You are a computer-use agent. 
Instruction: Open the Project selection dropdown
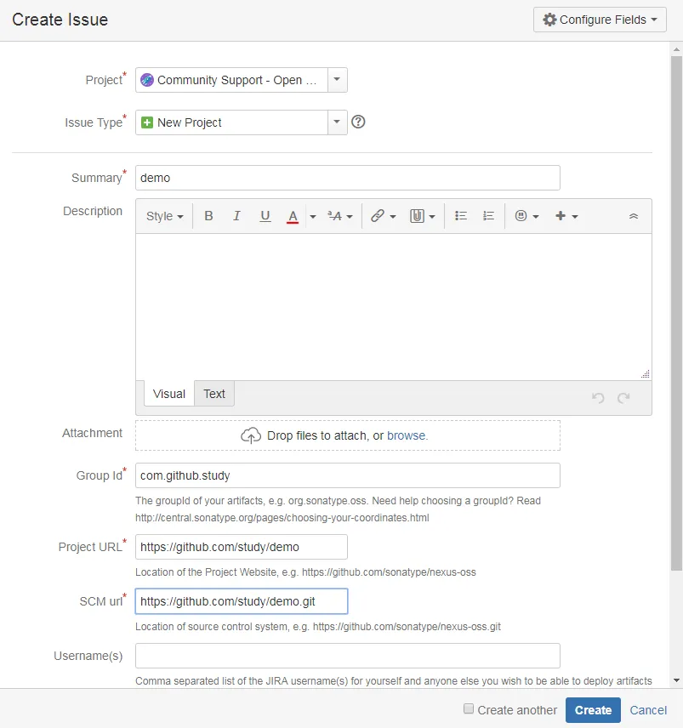(x=337, y=79)
